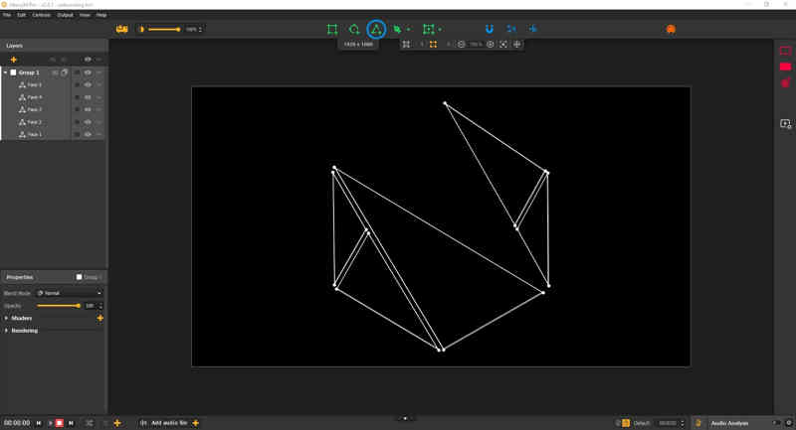Click the blue mirror/flip tool icon
796x430 pixels.
[x=511, y=29]
